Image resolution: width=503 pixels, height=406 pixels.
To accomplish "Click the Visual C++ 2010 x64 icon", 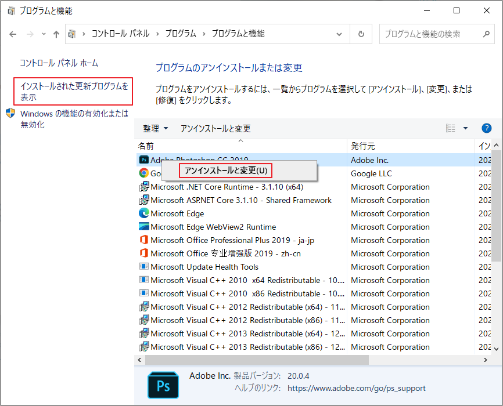I will (143, 280).
